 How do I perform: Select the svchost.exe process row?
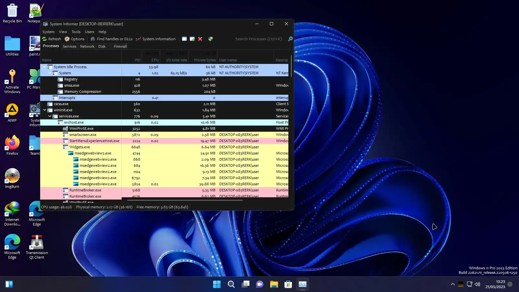click(x=164, y=122)
